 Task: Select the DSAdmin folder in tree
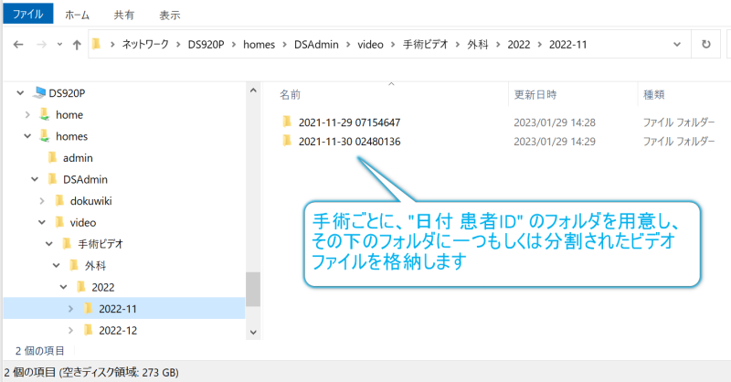(85, 179)
